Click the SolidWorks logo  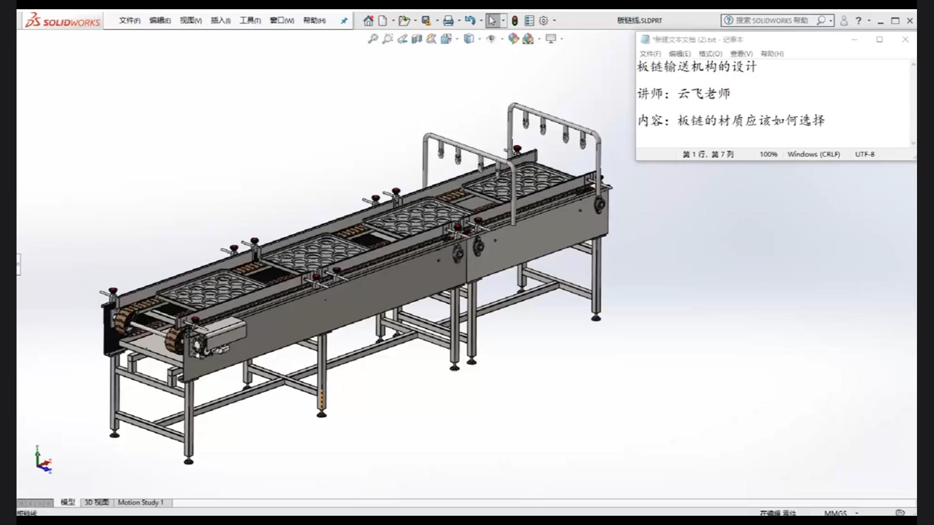click(63, 21)
